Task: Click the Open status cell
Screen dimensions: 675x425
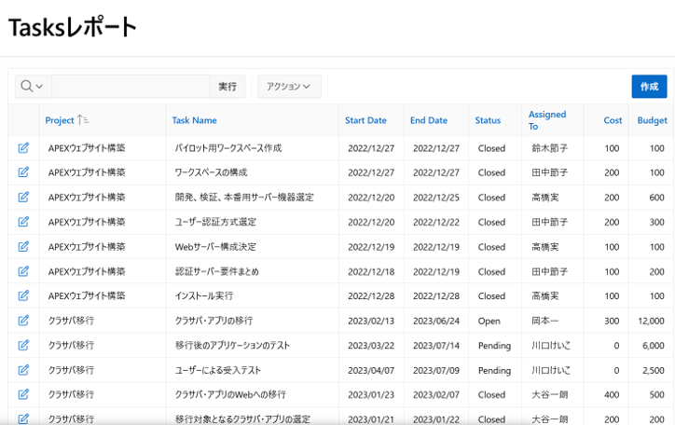Action: point(489,321)
